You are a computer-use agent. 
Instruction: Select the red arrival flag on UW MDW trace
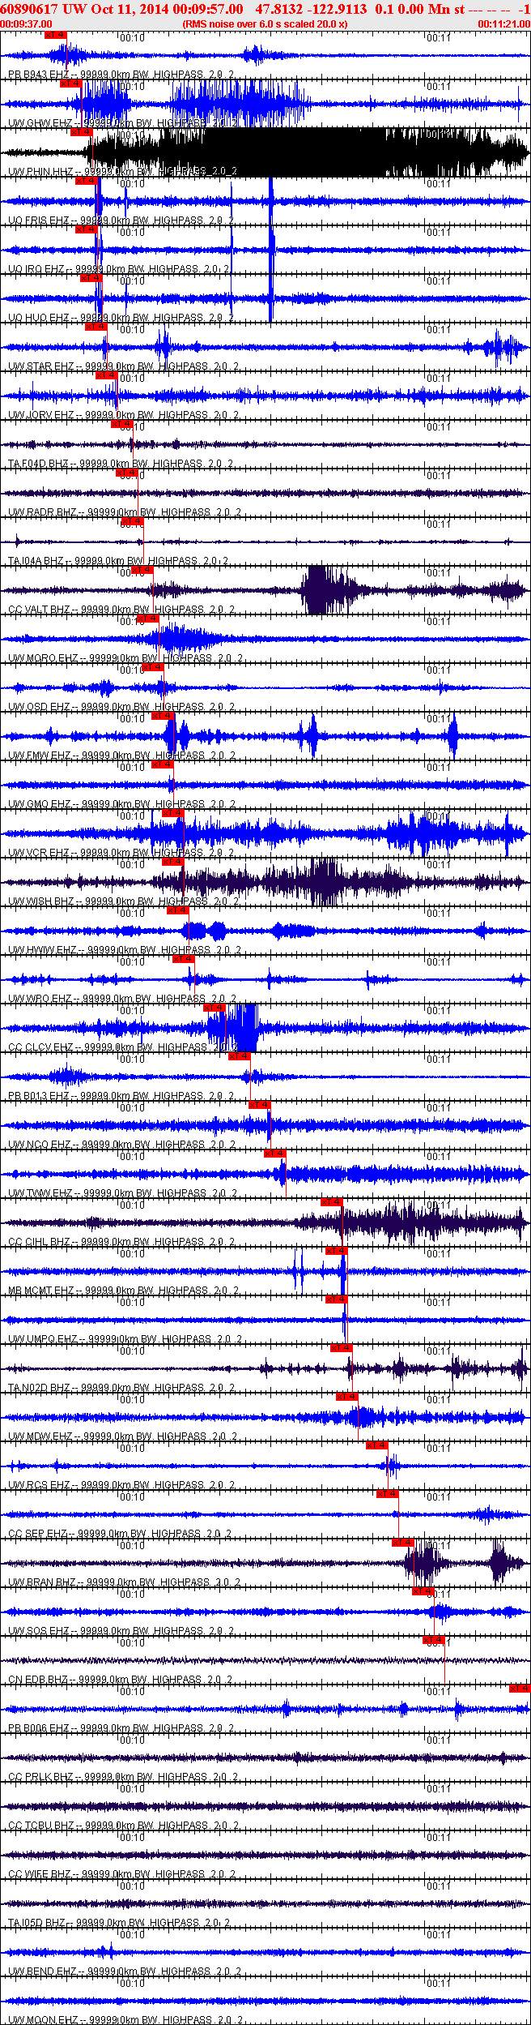click(x=346, y=1397)
